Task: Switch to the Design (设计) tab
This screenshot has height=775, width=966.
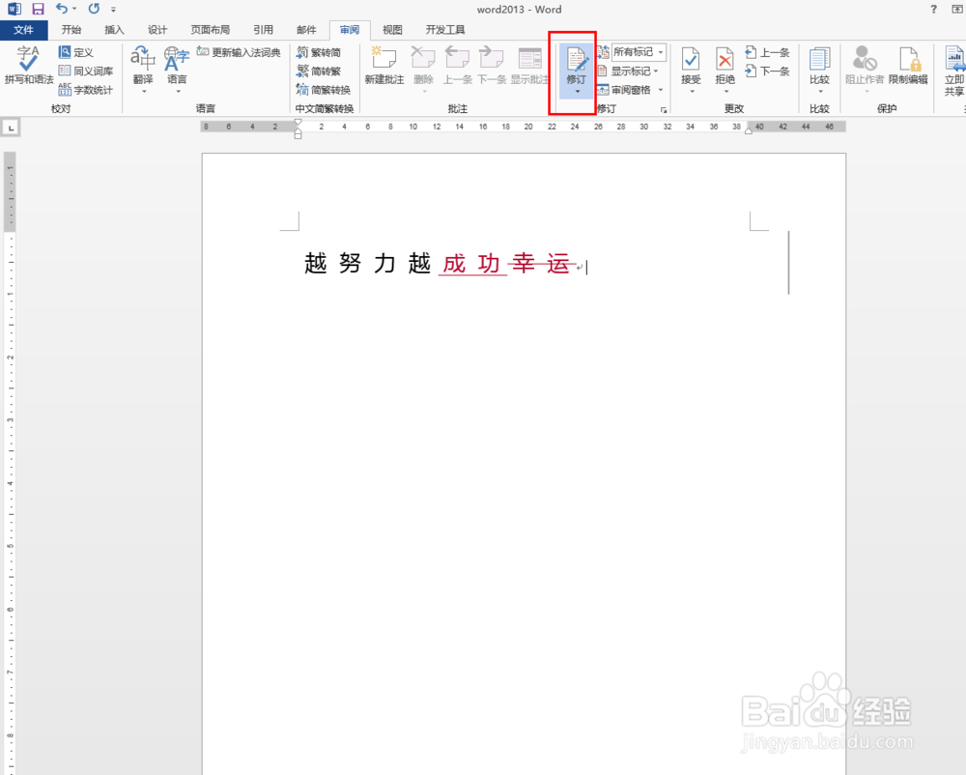Action: click(x=157, y=30)
